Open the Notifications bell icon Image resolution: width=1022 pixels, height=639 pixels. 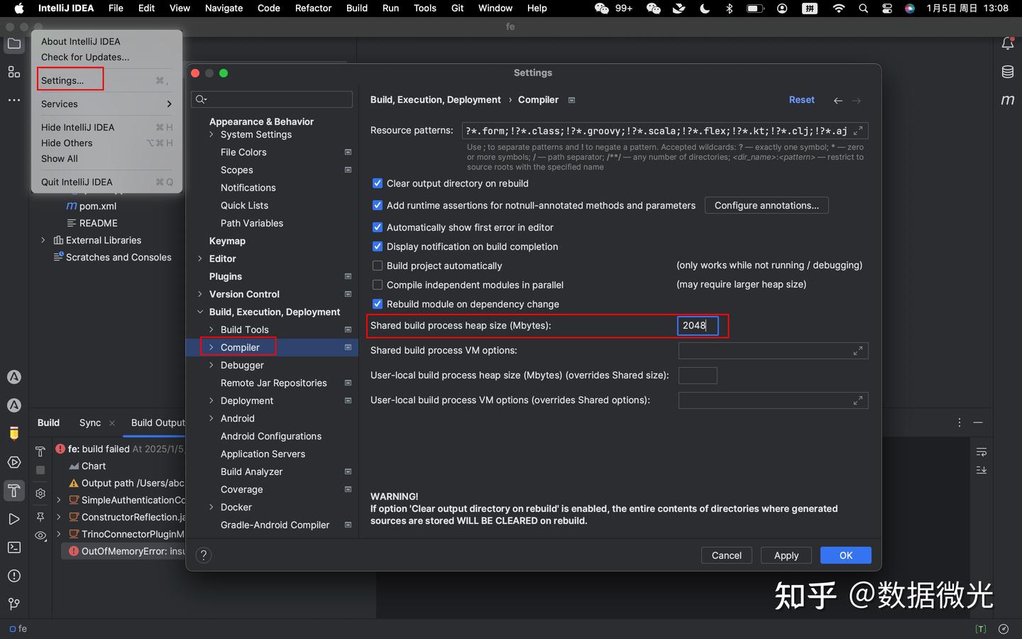(x=1007, y=43)
